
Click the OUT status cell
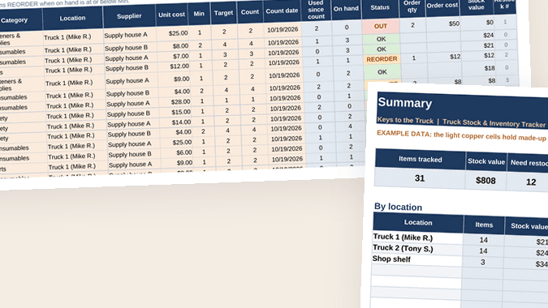pos(381,26)
